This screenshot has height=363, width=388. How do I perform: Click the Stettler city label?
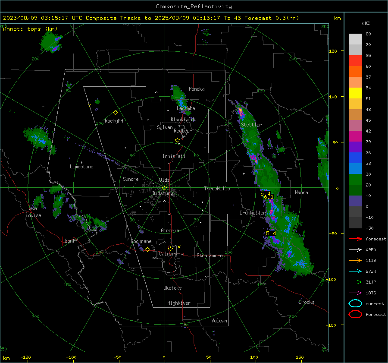[x=251, y=125]
